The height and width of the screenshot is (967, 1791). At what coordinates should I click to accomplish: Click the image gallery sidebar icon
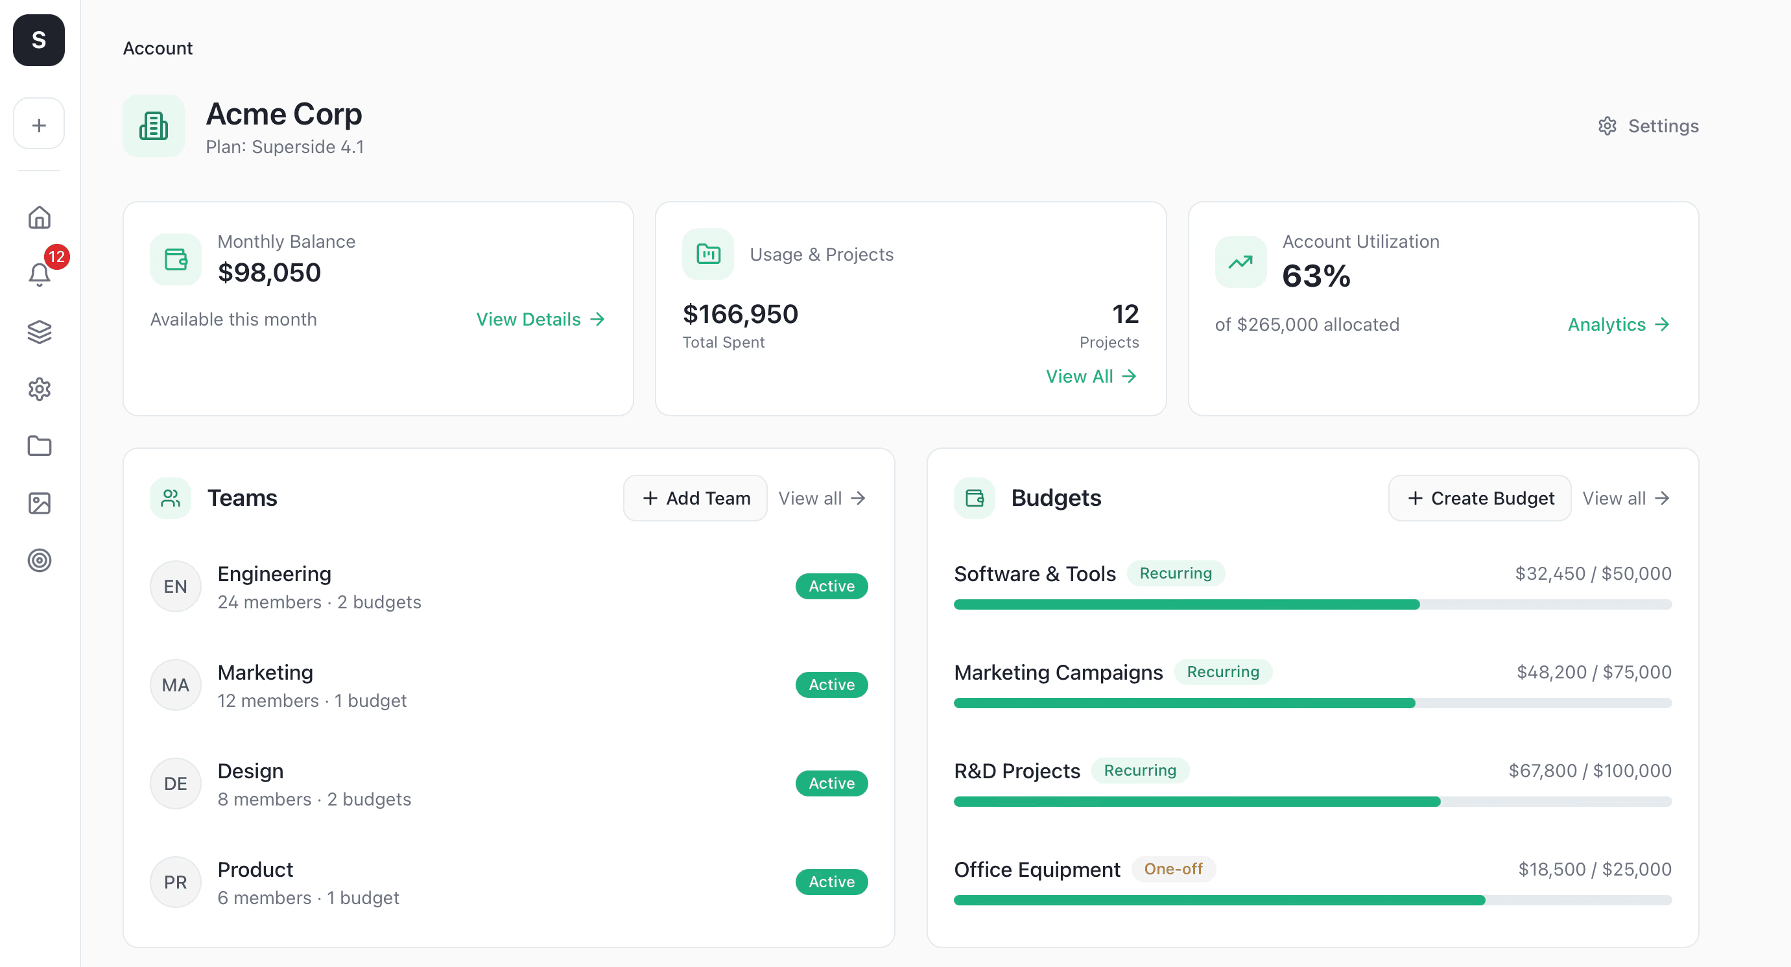[x=39, y=503]
